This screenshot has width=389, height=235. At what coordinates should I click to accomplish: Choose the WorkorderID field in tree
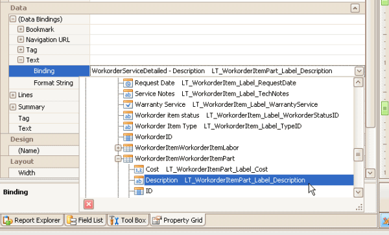coord(153,137)
